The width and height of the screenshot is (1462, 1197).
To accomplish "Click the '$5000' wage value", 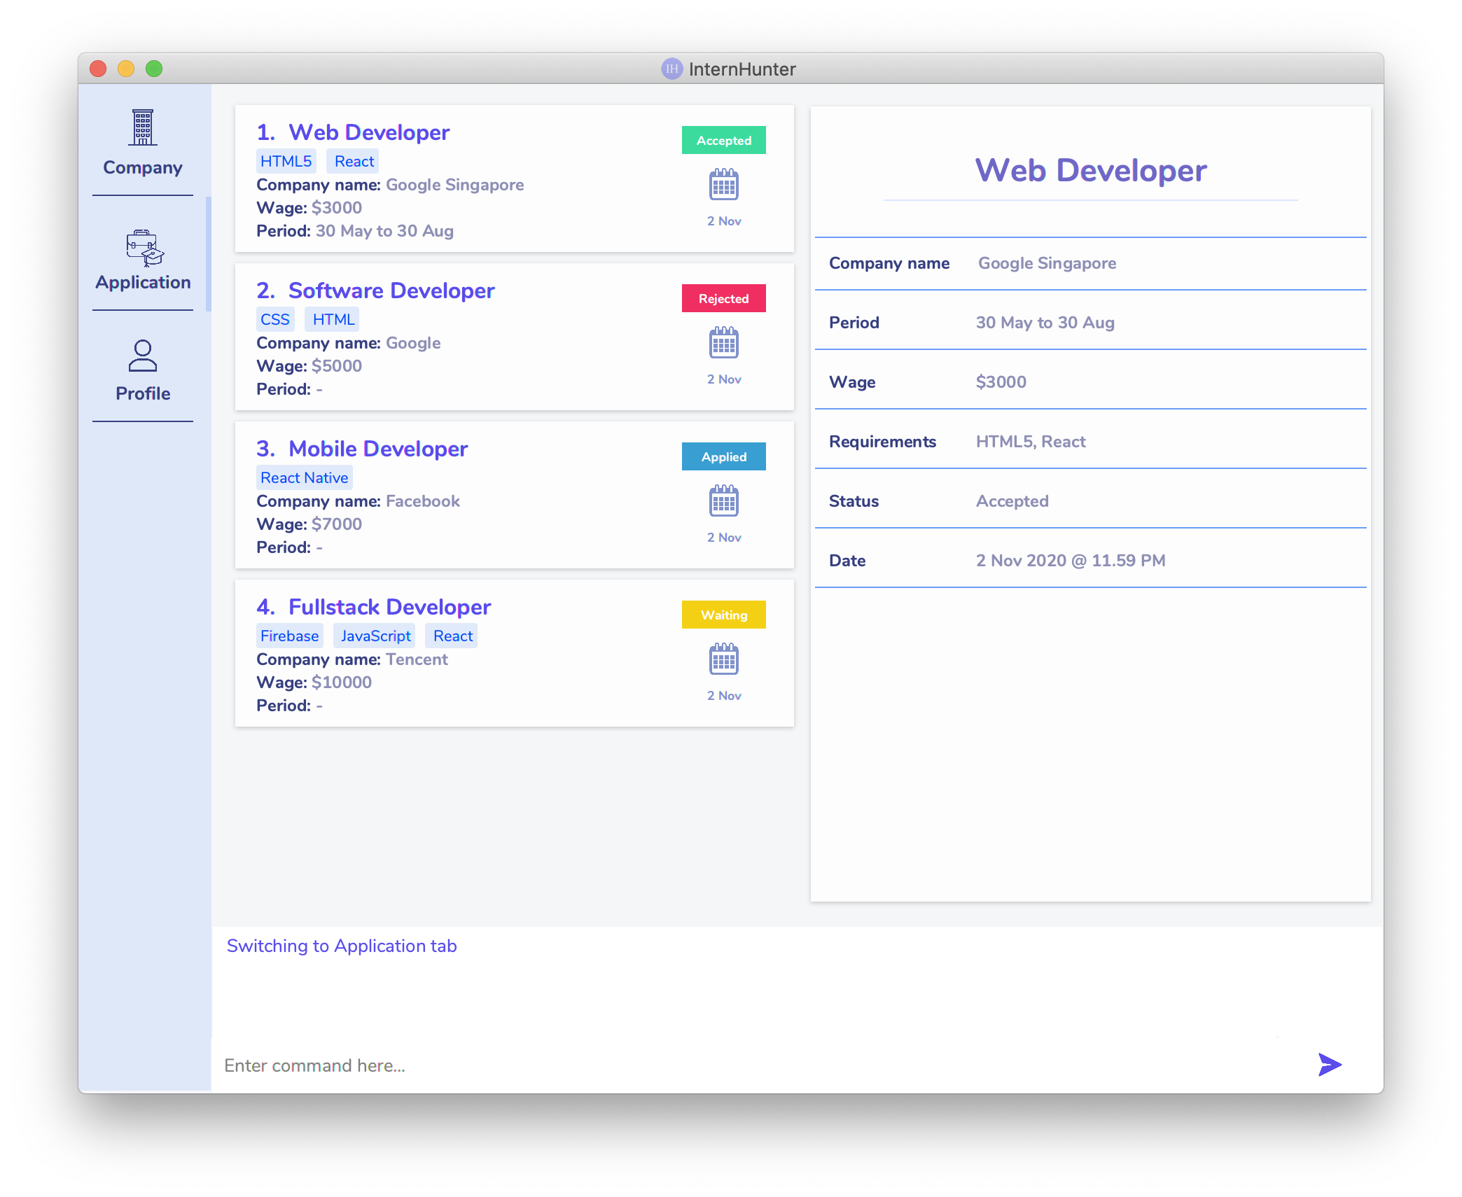I will [337, 366].
